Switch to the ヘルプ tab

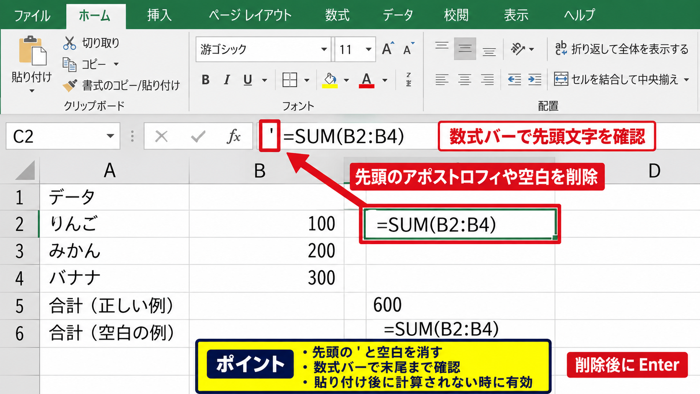click(579, 15)
